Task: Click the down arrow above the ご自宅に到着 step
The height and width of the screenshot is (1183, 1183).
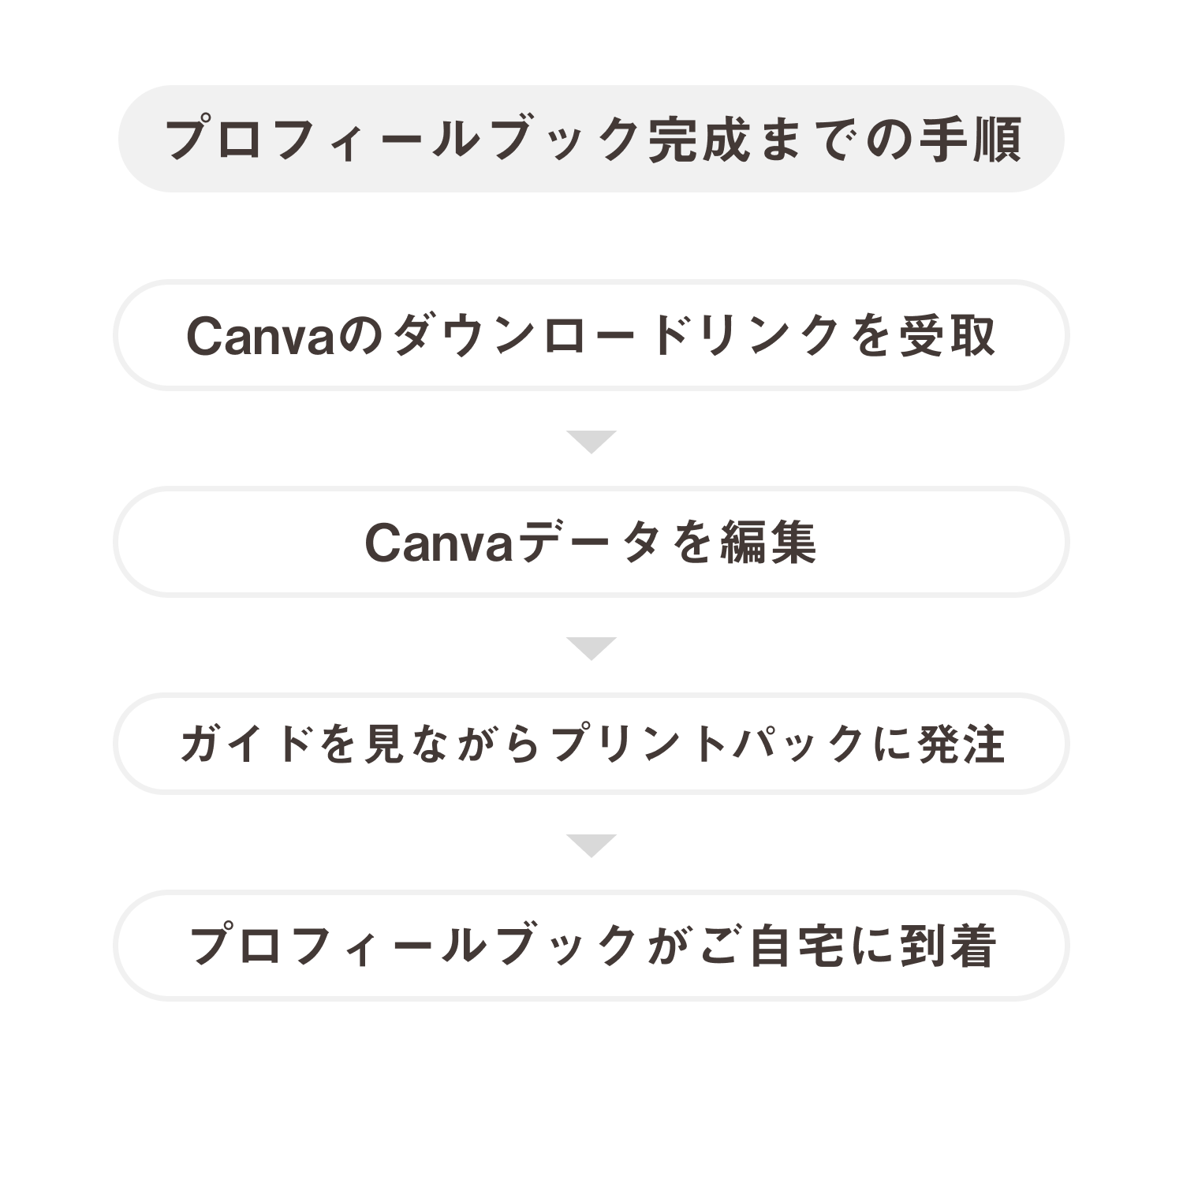Action: point(591,845)
